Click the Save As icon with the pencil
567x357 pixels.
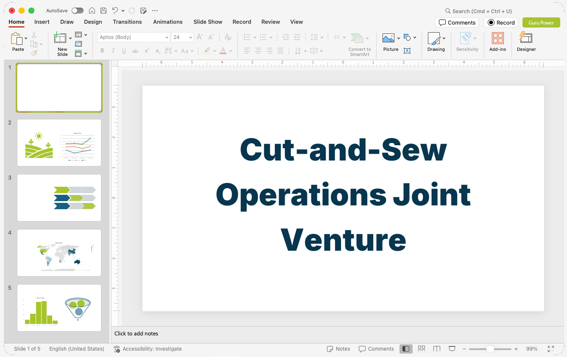pyautogui.click(x=143, y=11)
